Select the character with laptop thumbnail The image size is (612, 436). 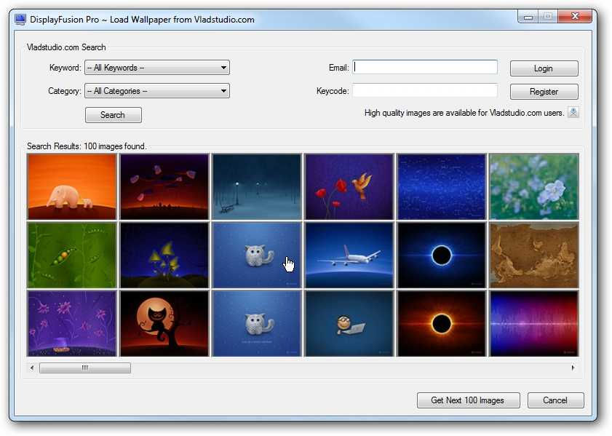pyautogui.click(x=349, y=324)
